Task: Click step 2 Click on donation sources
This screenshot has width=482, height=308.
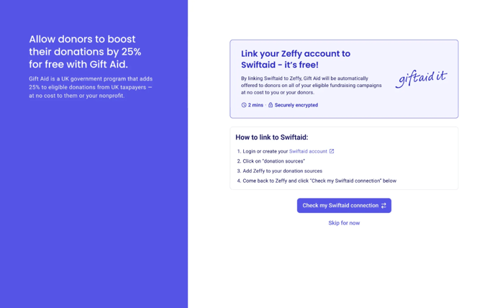Action: tap(270, 161)
